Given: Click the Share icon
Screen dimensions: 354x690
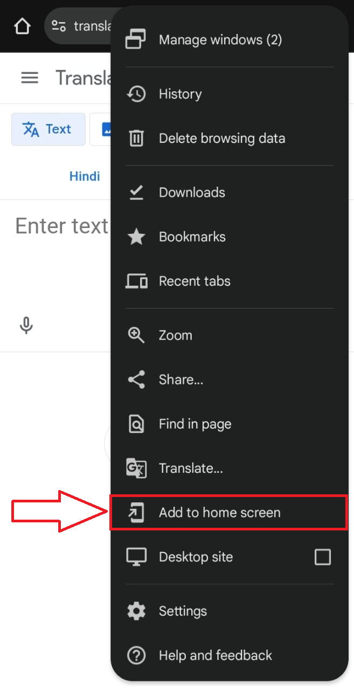Looking at the screenshot, I should pos(136,379).
